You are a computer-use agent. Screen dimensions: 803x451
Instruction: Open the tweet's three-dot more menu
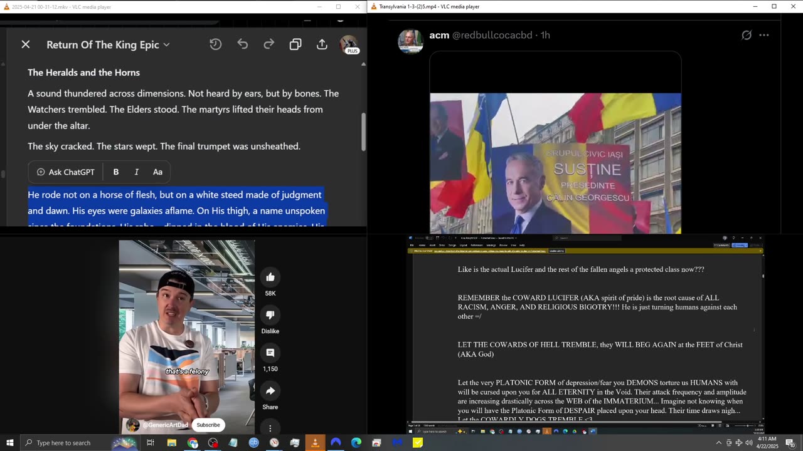coord(764,35)
